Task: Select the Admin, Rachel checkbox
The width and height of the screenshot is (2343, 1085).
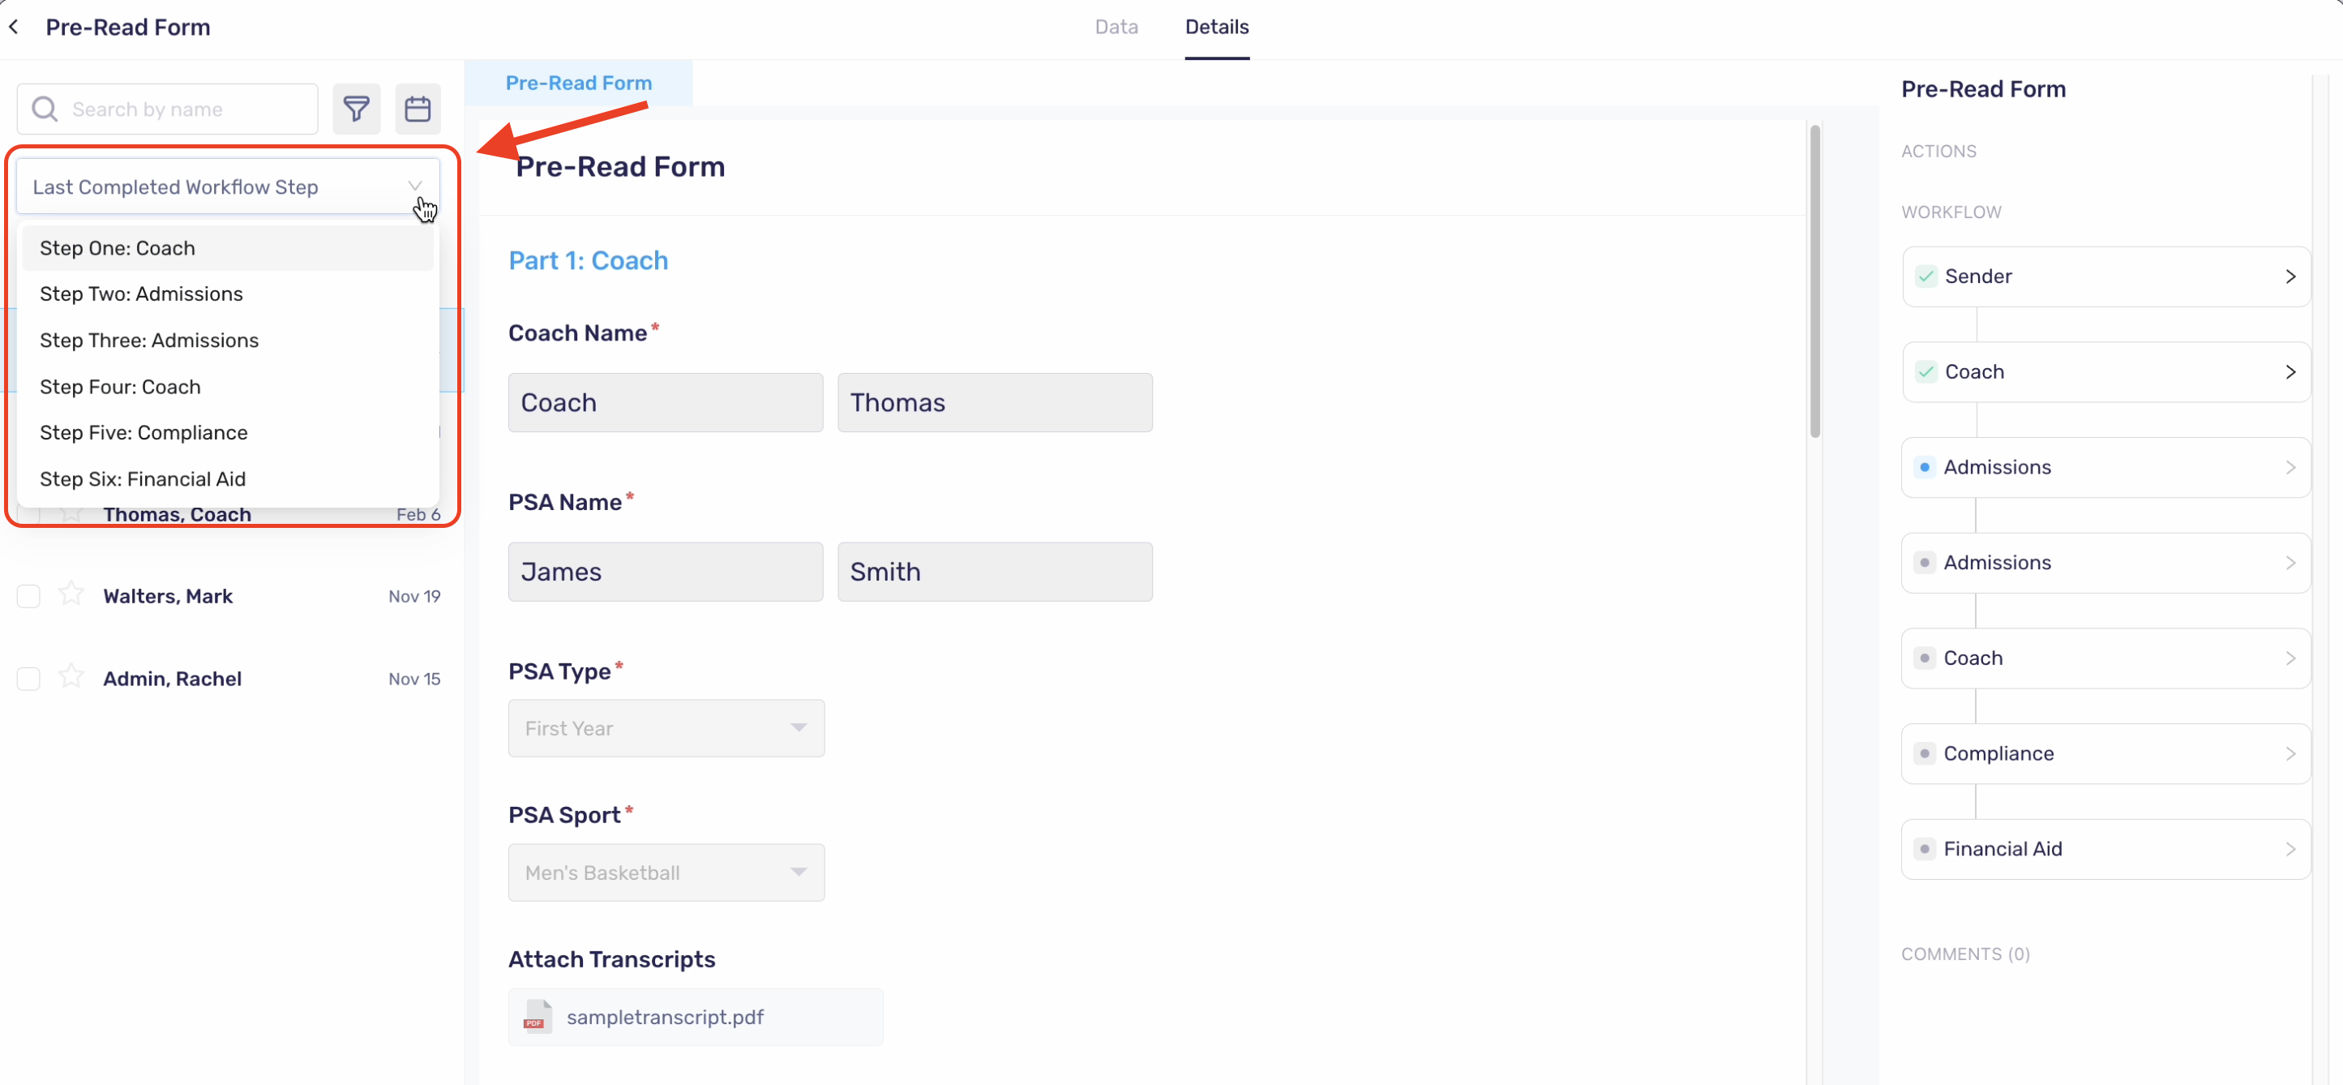Action: point(29,679)
